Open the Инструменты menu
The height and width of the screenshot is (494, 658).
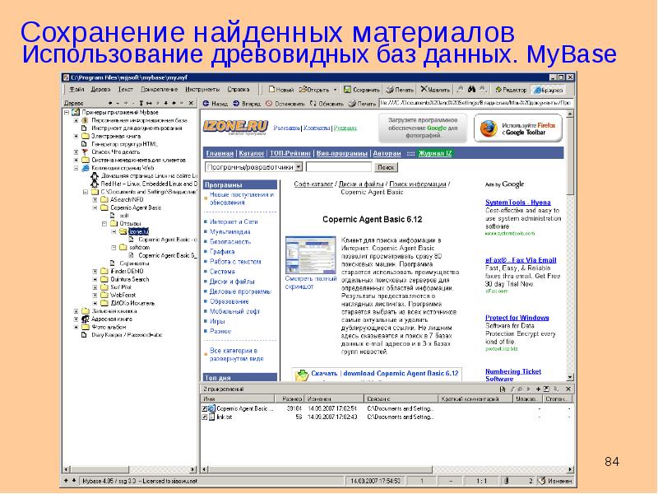202,88
